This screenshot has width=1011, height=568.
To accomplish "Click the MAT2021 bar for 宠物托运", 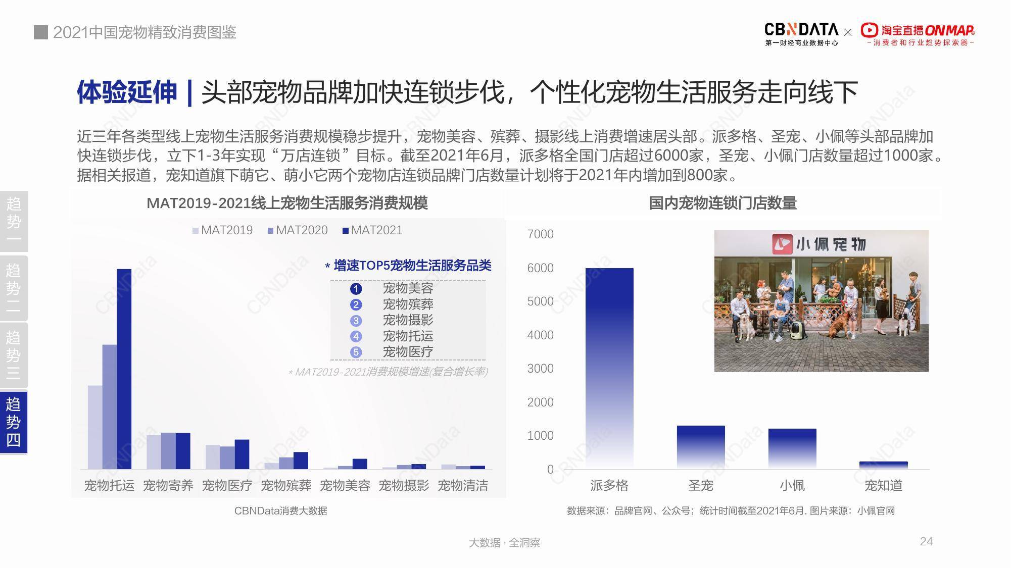I will [124, 369].
